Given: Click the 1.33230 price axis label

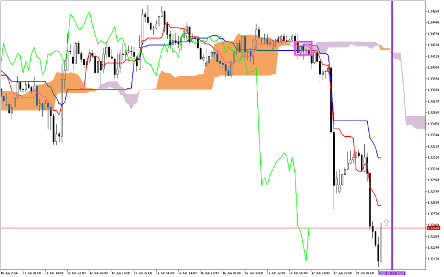Looking at the screenshot, I should pyautogui.click(x=434, y=146).
